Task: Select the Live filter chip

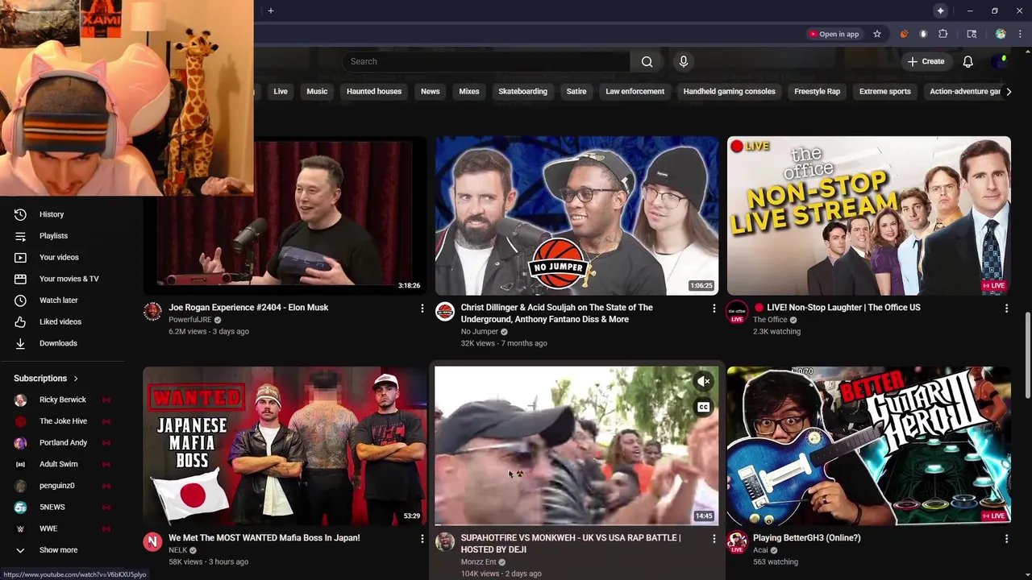Action: click(281, 92)
